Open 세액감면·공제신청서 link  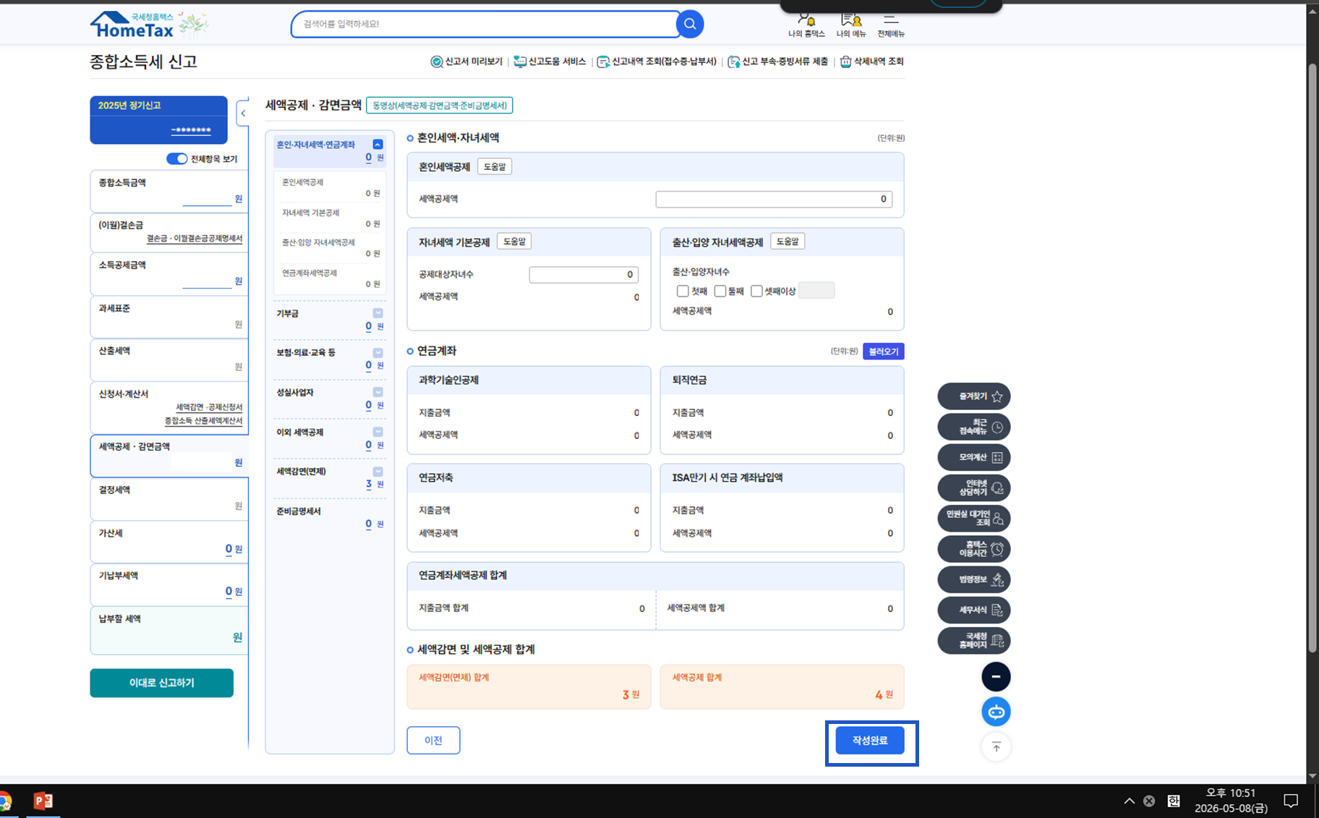209,407
